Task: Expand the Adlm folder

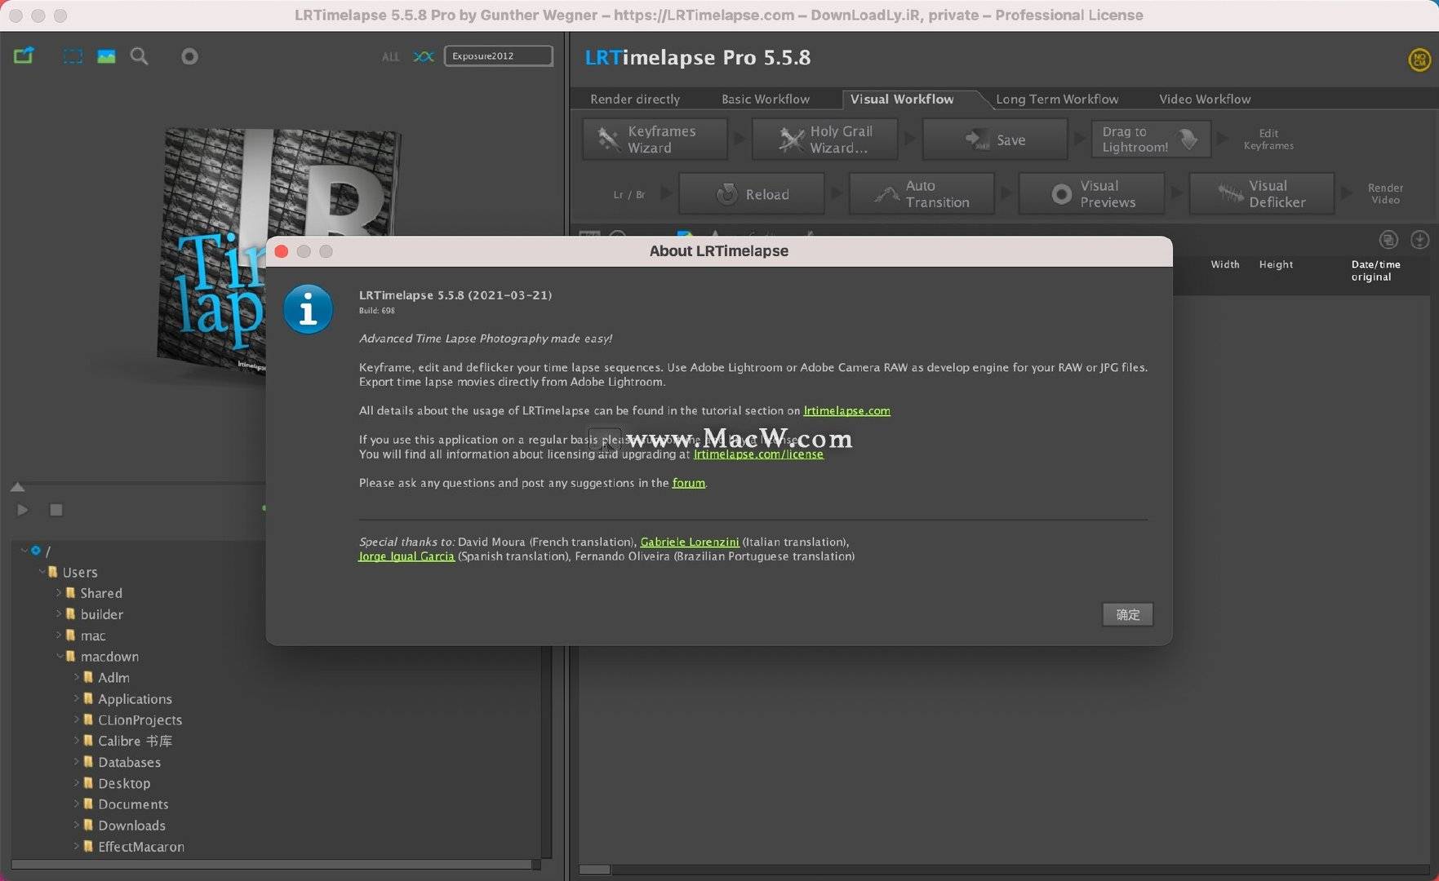Action: click(77, 677)
